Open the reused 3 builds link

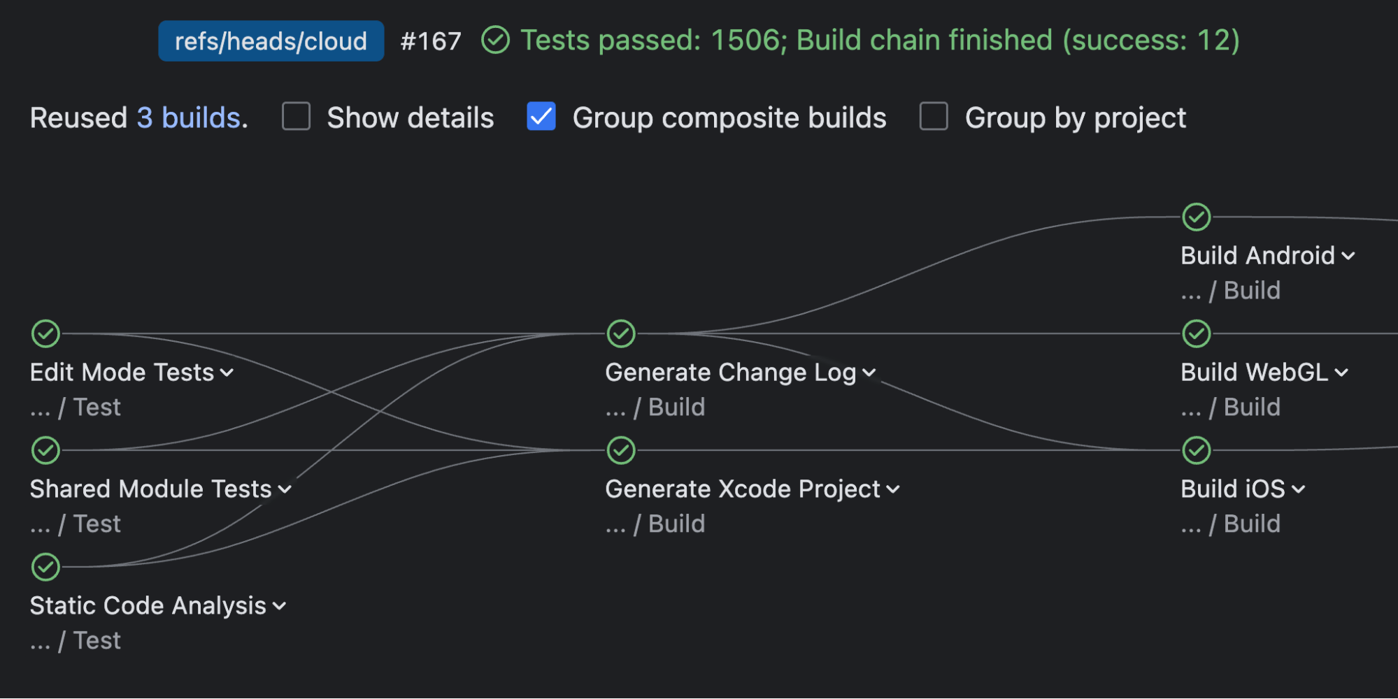[190, 118]
